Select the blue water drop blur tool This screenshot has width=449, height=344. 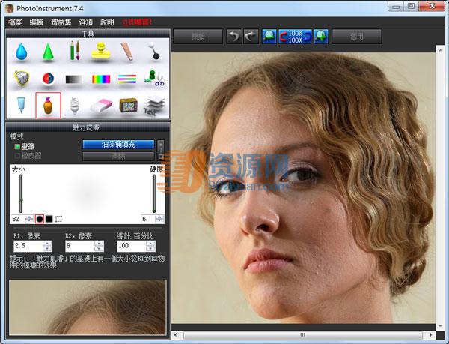(x=22, y=52)
